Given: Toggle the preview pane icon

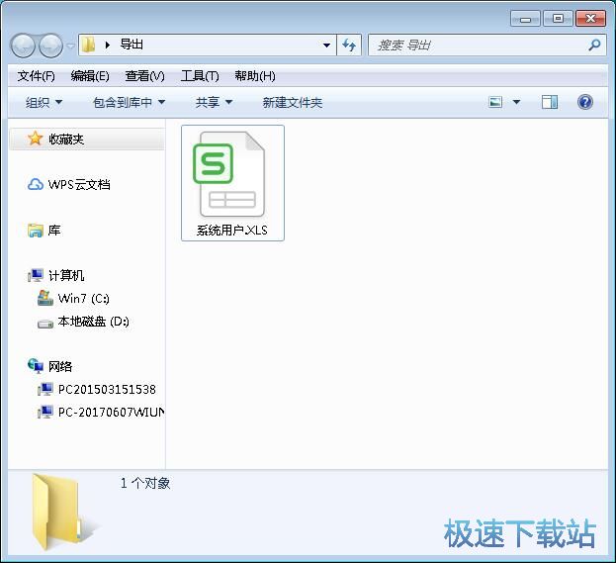Looking at the screenshot, I should pos(549,102).
